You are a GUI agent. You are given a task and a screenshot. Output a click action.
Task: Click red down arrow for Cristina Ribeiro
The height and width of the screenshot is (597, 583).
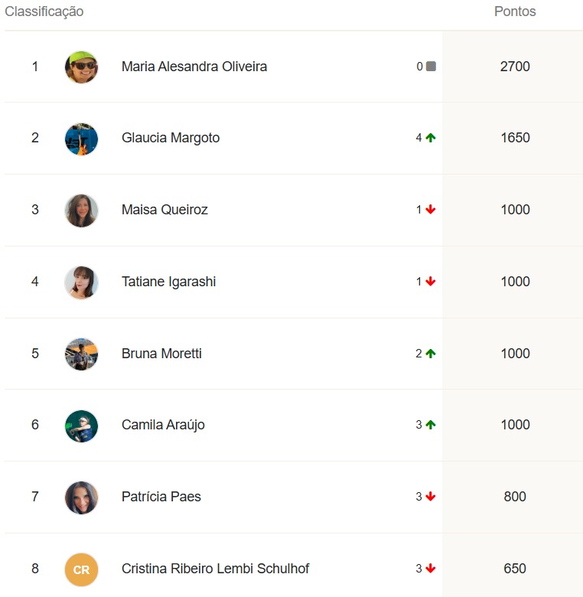[431, 569]
